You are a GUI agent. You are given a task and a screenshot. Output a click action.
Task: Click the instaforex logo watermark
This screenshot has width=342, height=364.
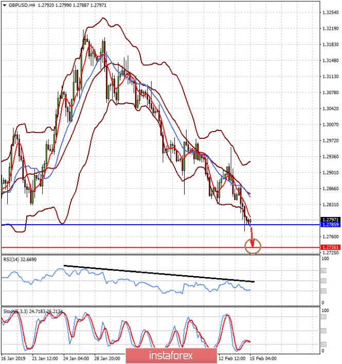click(171, 356)
